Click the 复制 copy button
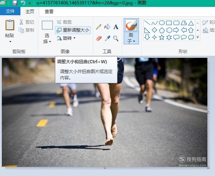 27,30
